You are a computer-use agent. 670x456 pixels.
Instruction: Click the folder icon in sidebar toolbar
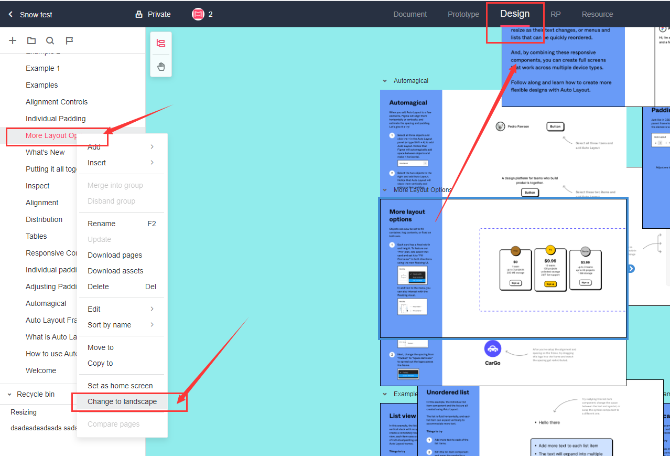click(x=31, y=41)
